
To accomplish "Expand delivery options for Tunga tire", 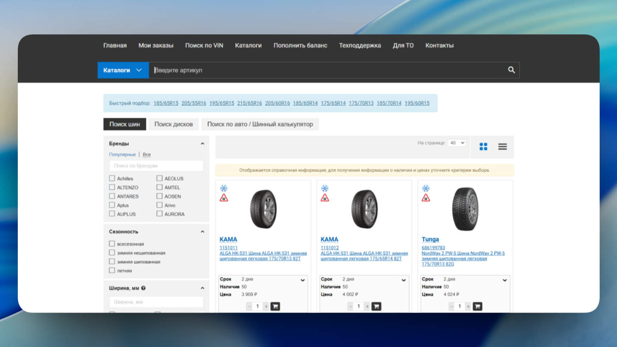I will click(x=505, y=280).
